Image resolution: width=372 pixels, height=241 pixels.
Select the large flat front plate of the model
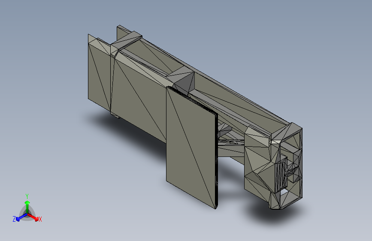coord(192,147)
